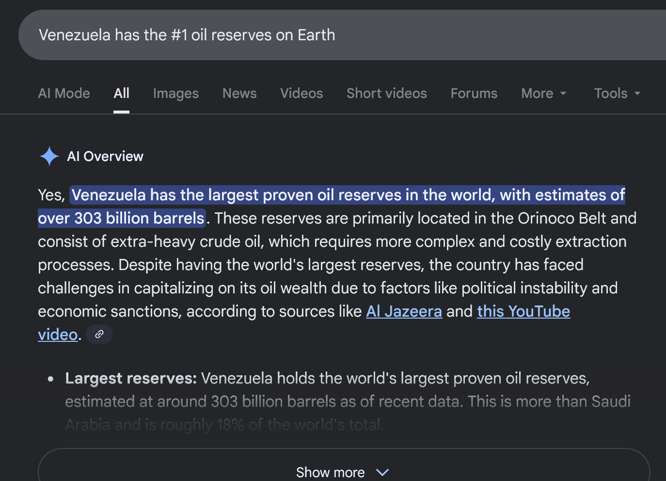Show the Videos tab
This screenshot has height=481, width=666.
click(x=301, y=93)
